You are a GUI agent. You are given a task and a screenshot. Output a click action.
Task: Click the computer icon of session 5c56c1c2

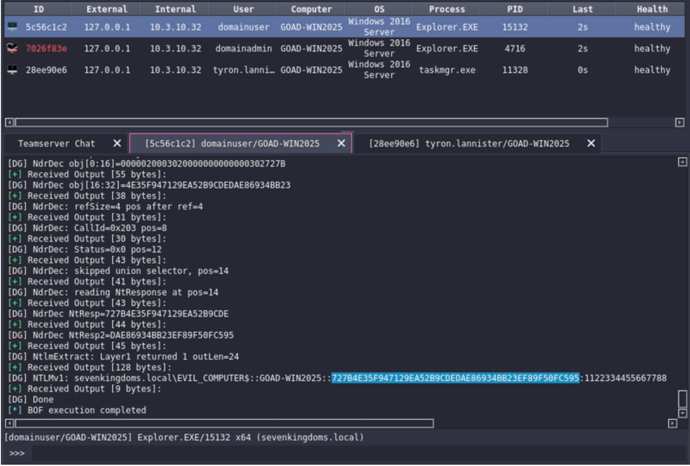12,27
